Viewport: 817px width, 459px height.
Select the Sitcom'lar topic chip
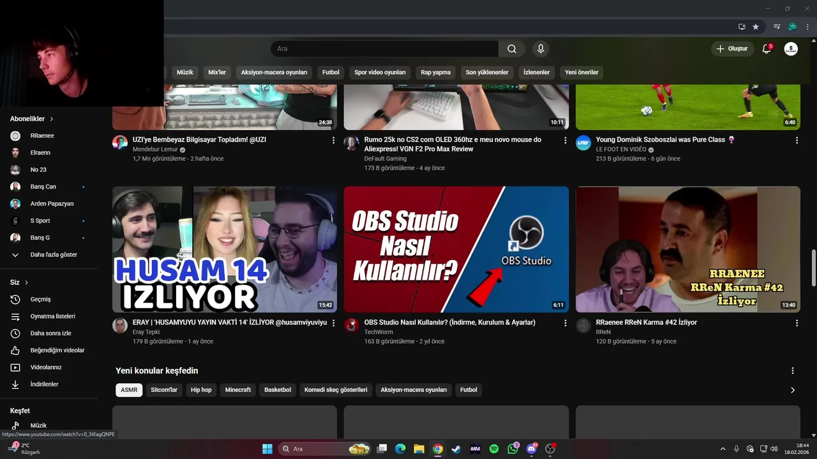tap(164, 390)
